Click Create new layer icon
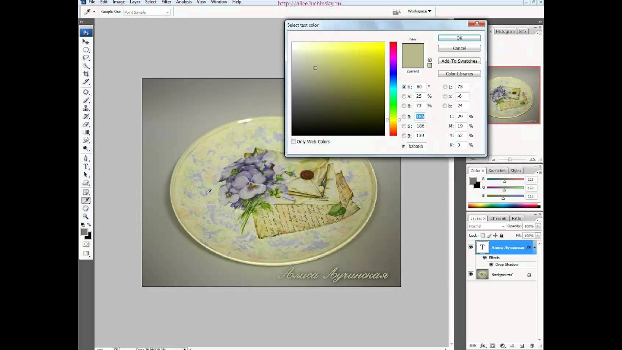Screen dimensions: 622x350 (522, 346)
